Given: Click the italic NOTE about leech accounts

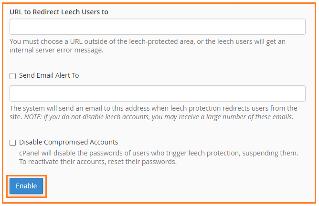Looking at the screenshot, I should coord(159,117).
